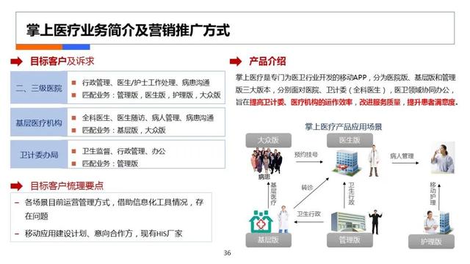Click the 基层版 gray button
Viewport: 470px width, 264px height.
(268, 240)
